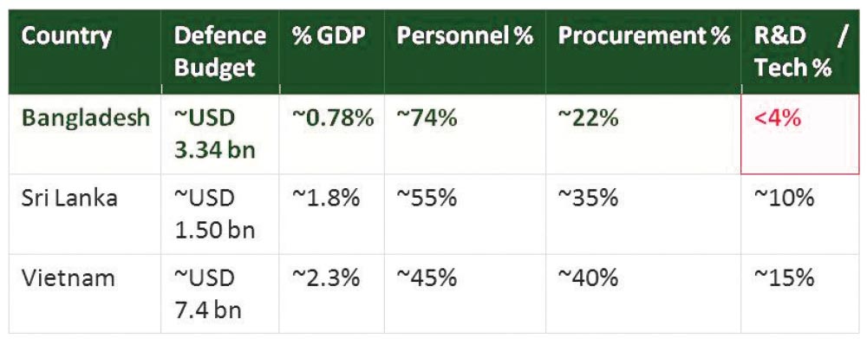Select the Vietnam country cell
Image resolution: width=867 pixels, height=339 pixels.
click(x=85, y=294)
